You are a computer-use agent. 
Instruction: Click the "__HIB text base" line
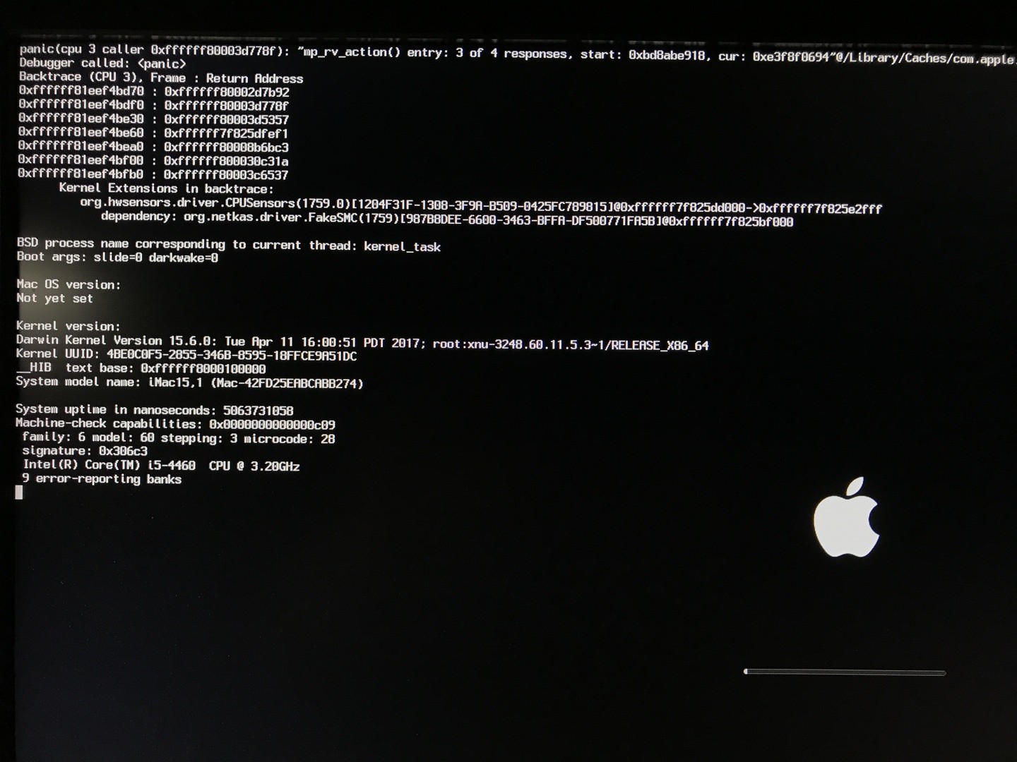click(141, 368)
